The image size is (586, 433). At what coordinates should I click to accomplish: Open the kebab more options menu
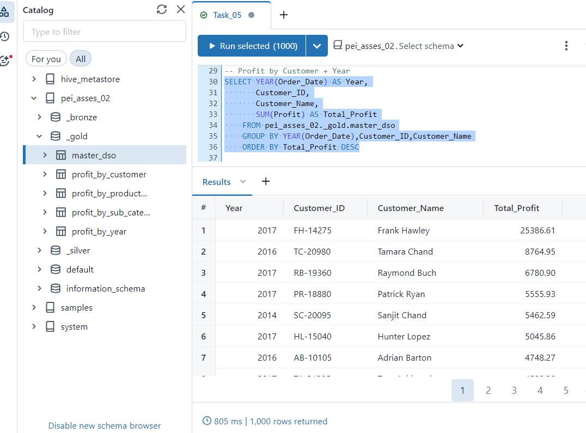pyautogui.click(x=566, y=46)
